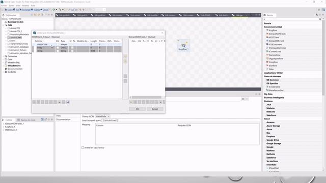Select tFileInputDelimited in the Palette
The image size is (326, 183).
[x=277, y=48]
